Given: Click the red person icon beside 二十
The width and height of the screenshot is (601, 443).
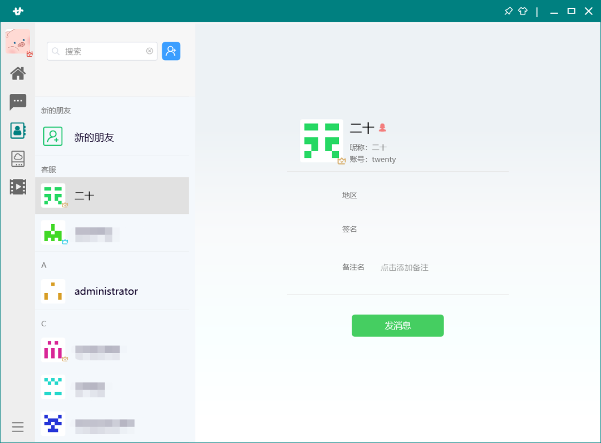Looking at the screenshot, I should click(x=382, y=128).
